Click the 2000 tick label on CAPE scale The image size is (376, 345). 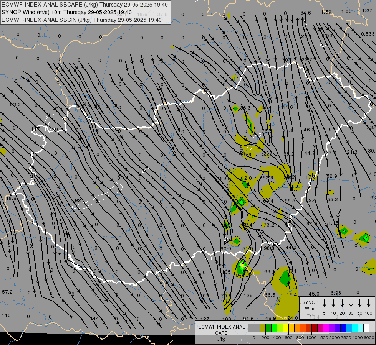(x=334, y=338)
